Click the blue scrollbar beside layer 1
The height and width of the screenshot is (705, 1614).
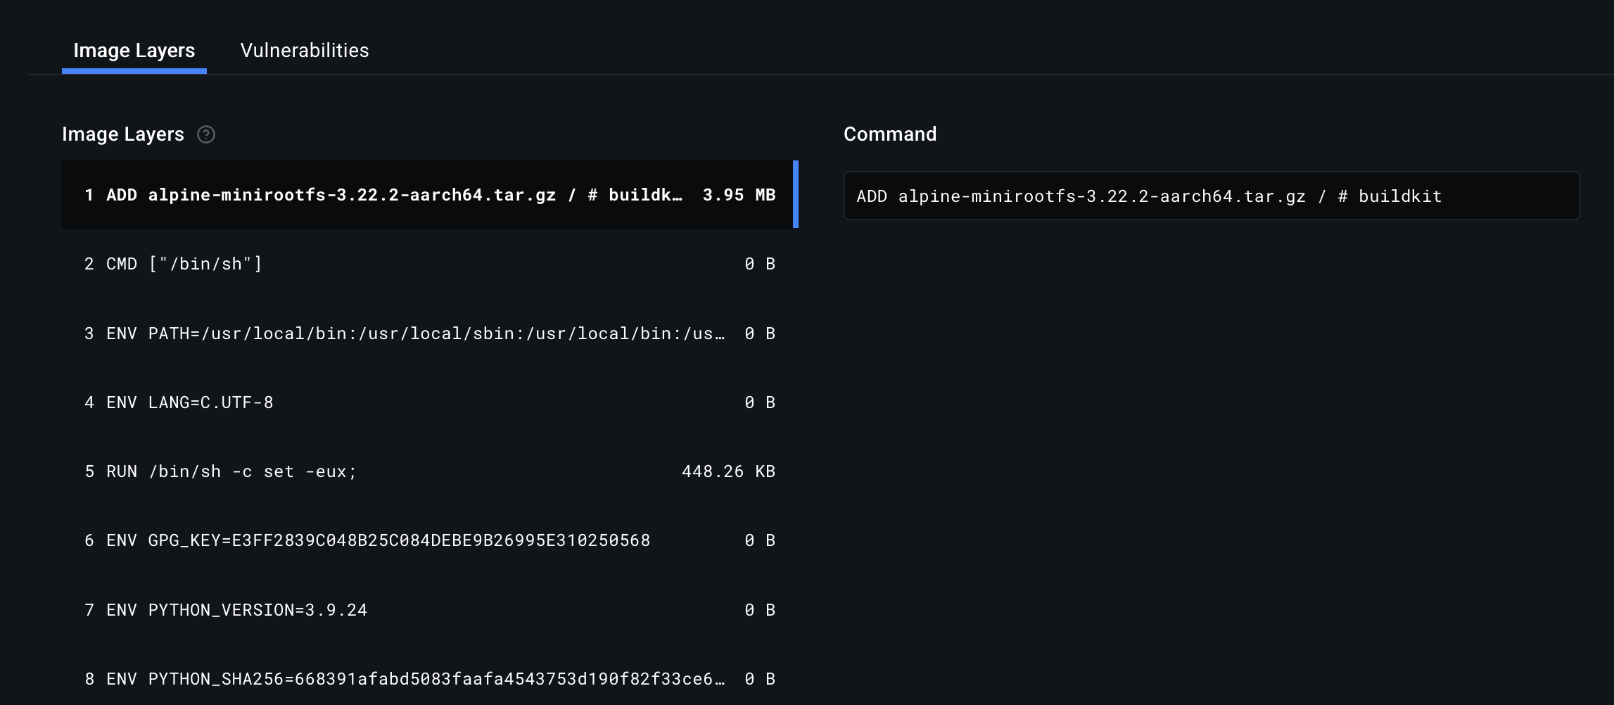(796, 195)
